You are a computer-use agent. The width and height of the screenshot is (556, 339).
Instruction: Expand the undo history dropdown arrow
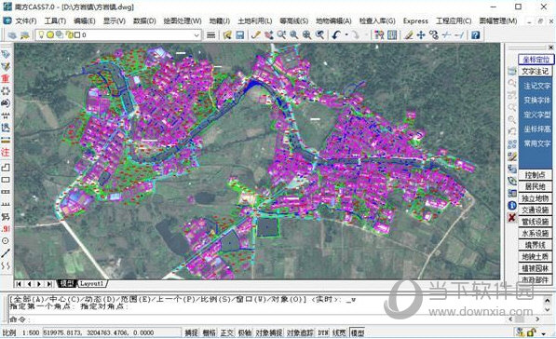coord(346,34)
